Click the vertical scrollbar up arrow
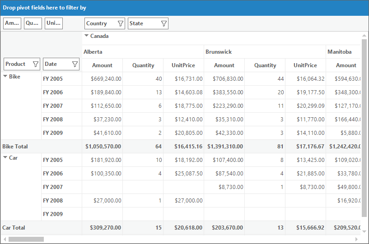369x244 pixels. [x=364, y=36]
